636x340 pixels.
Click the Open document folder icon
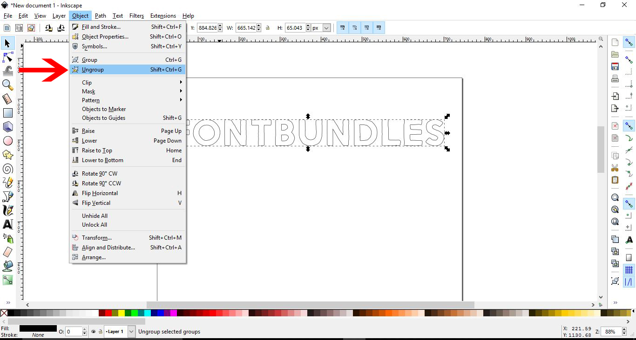(x=615, y=54)
